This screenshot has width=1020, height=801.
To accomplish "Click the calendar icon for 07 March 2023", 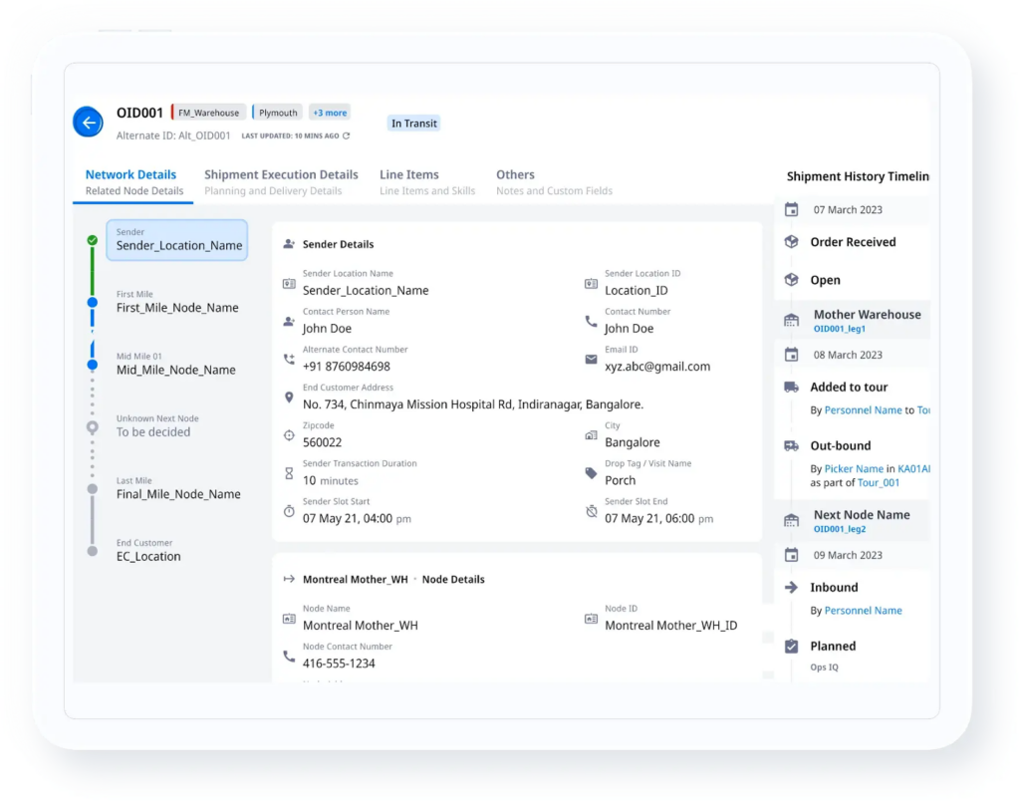I will (790, 209).
